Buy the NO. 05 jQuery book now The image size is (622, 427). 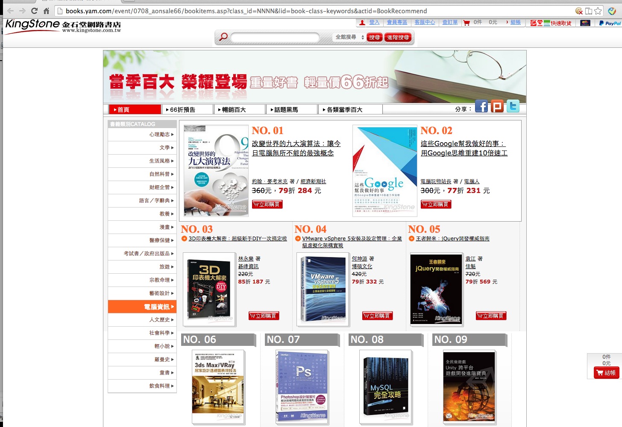(491, 316)
